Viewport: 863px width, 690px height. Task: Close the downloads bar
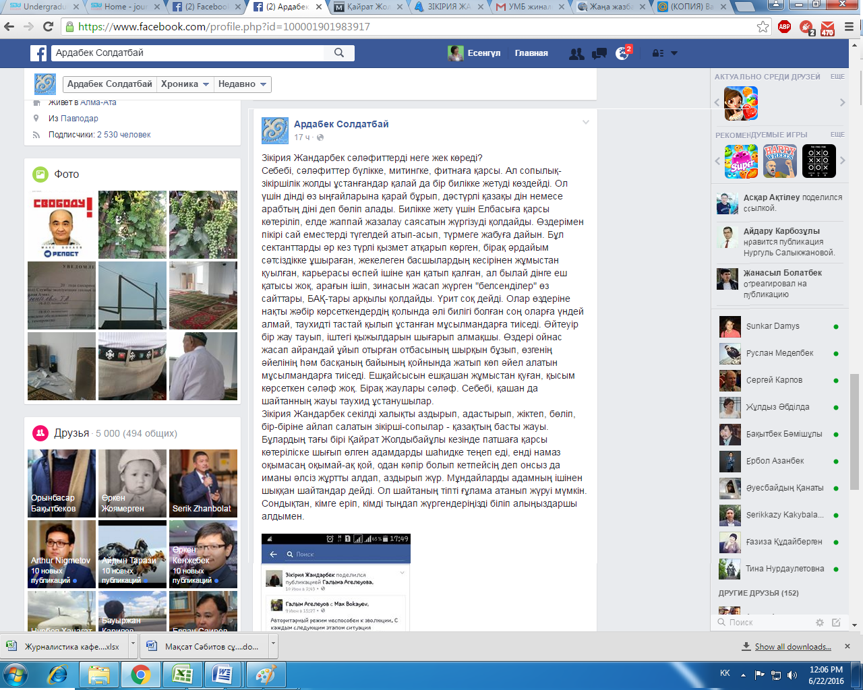(847, 646)
